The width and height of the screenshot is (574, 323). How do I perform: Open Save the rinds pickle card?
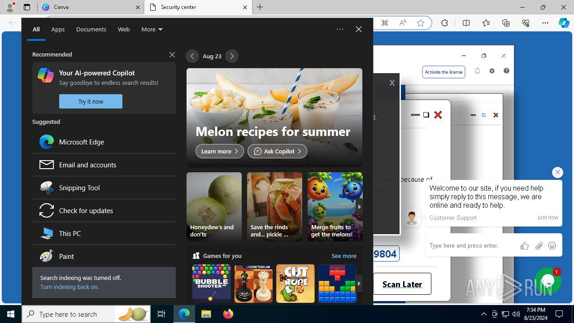click(x=274, y=207)
